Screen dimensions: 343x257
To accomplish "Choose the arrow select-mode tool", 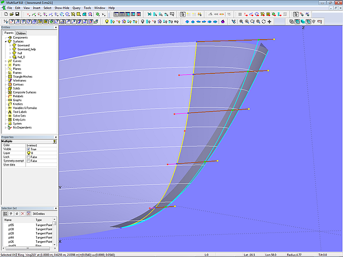I will pyautogui.click(x=183, y=15).
